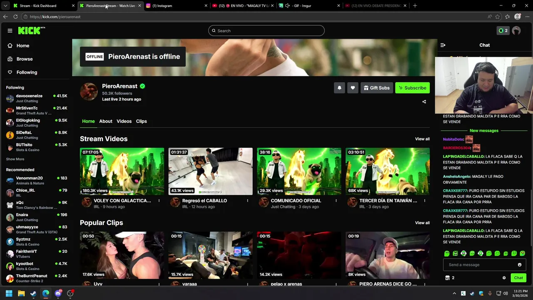
Task: Open the emoji picker in chat input
Action: 519,265
